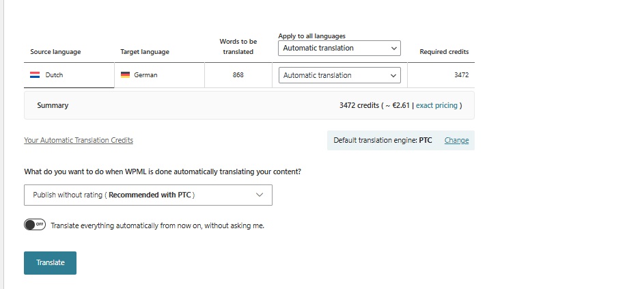Click the 3472 credits cell in German row
The height and width of the screenshot is (289, 640).
461,75
